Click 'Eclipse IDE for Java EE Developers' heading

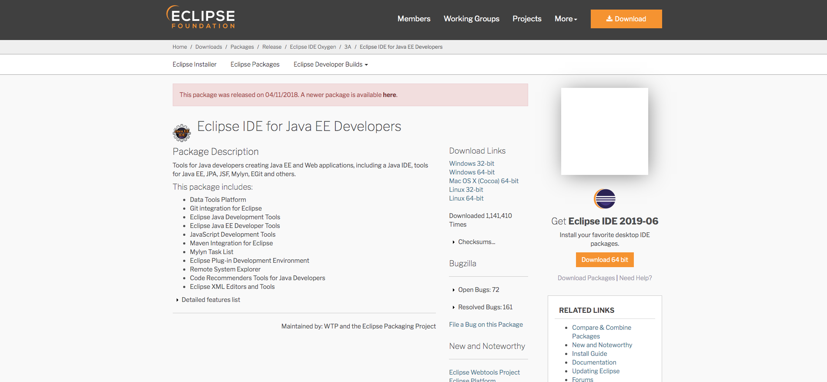click(299, 126)
